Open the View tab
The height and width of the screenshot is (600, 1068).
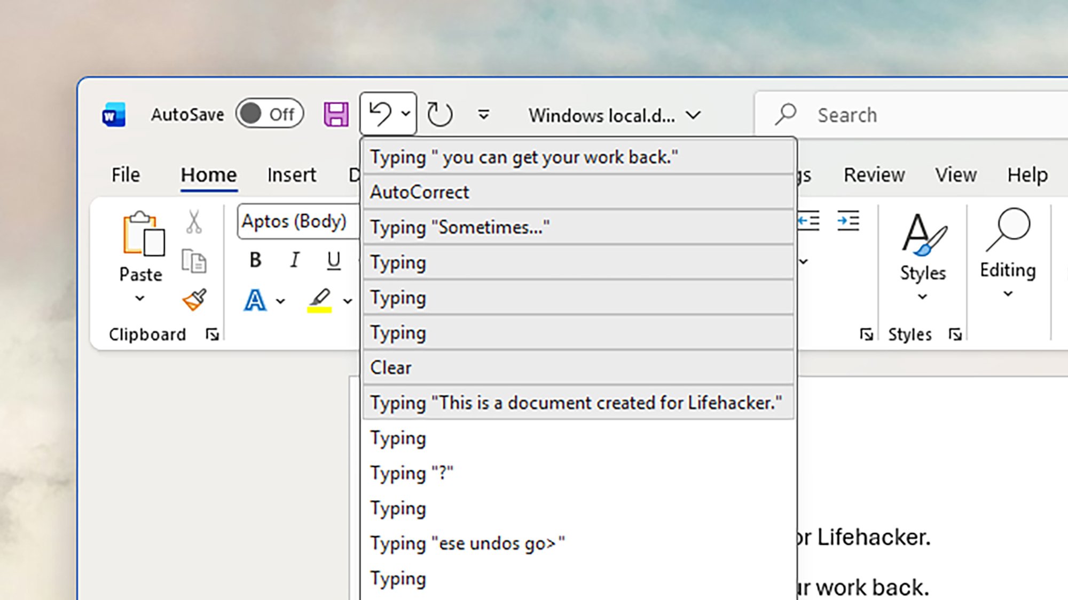(x=956, y=175)
